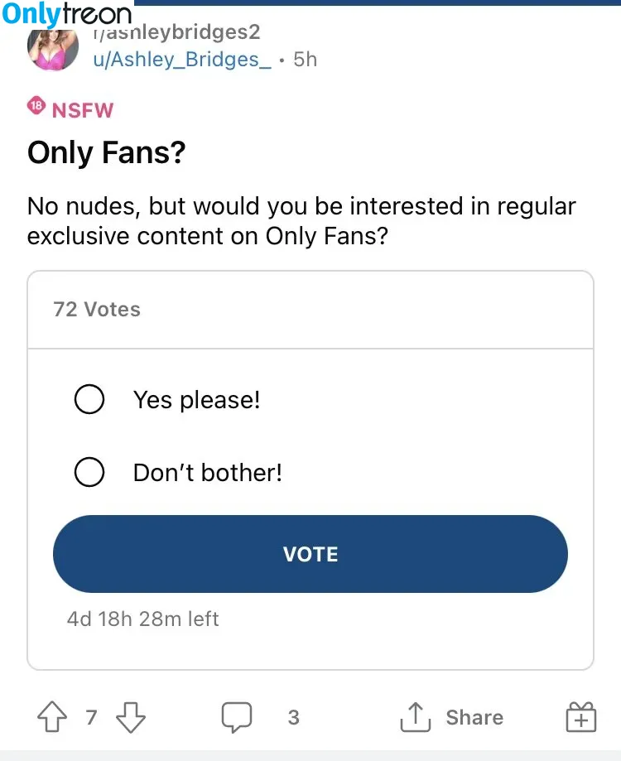
Task: Open comments via the speech bubble icon
Action: pyautogui.click(x=237, y=717)
